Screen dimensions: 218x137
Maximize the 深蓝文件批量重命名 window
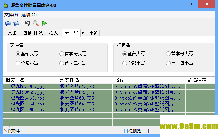pos(193,4)
